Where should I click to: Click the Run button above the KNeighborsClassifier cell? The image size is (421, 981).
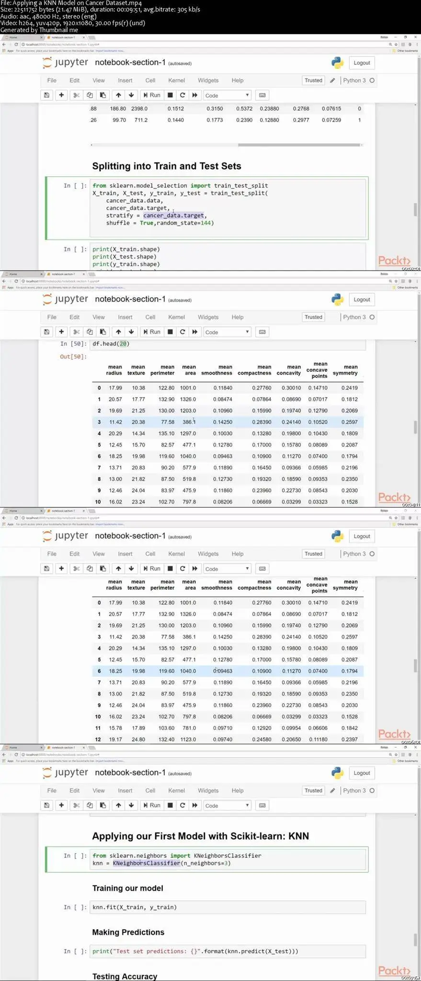(x=152, y=805)
